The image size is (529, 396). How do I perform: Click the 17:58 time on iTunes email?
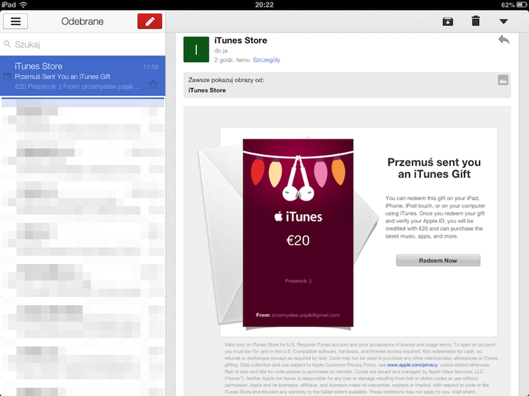(x=151, y=67)
